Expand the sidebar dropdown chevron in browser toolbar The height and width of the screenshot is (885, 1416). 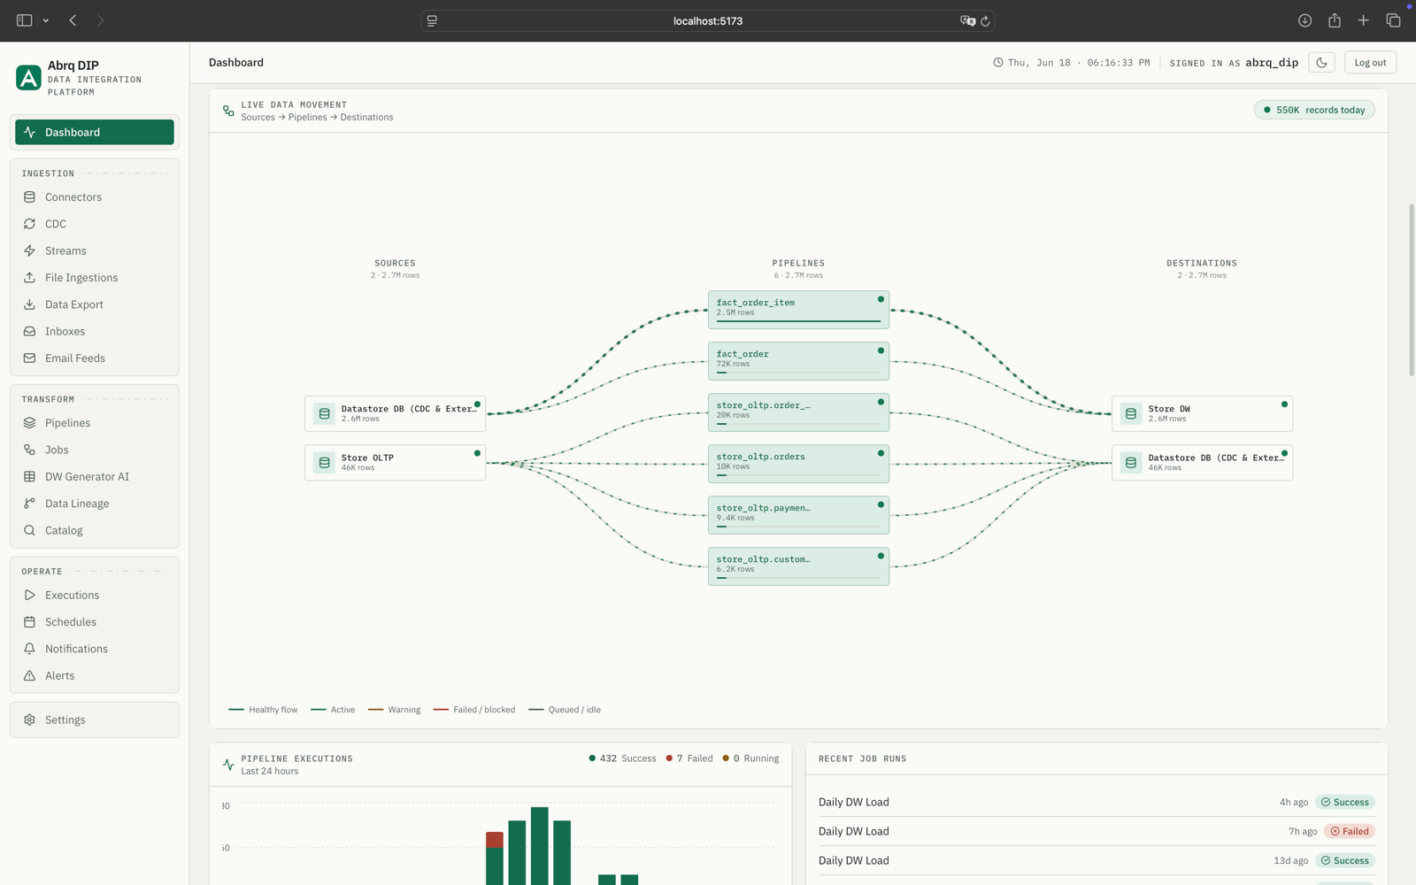(46, 20)
